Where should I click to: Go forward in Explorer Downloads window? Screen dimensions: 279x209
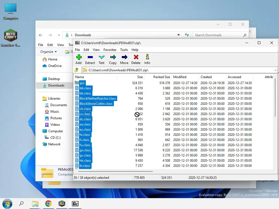50,35
